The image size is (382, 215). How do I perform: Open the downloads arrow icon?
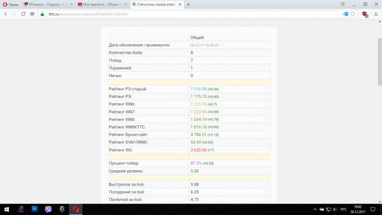(376, 14)
